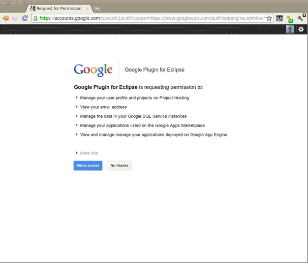Close the Request for Permission tab
The height and width of the screenshot is (263, 308).
click(87, 9)
